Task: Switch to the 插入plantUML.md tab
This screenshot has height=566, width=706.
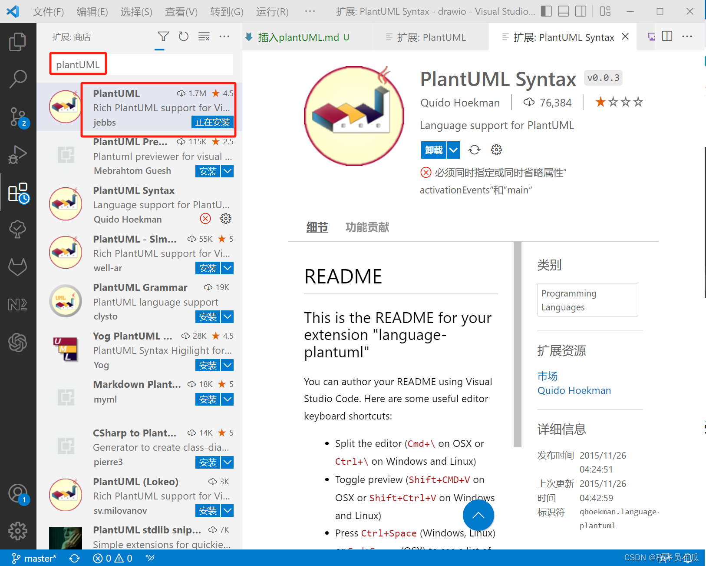Action: pos(304,37)
